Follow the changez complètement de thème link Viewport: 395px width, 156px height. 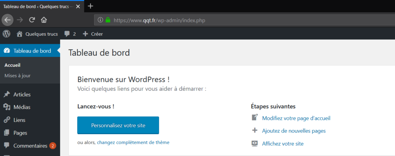pos(133,142)
